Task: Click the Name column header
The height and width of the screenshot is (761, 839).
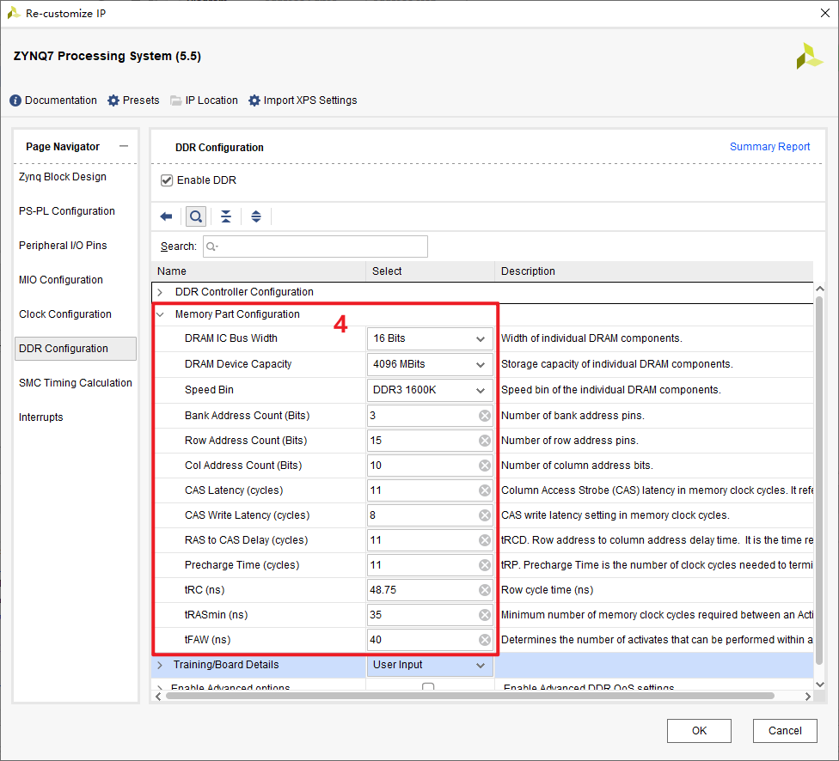Action: tap(259, 271)
